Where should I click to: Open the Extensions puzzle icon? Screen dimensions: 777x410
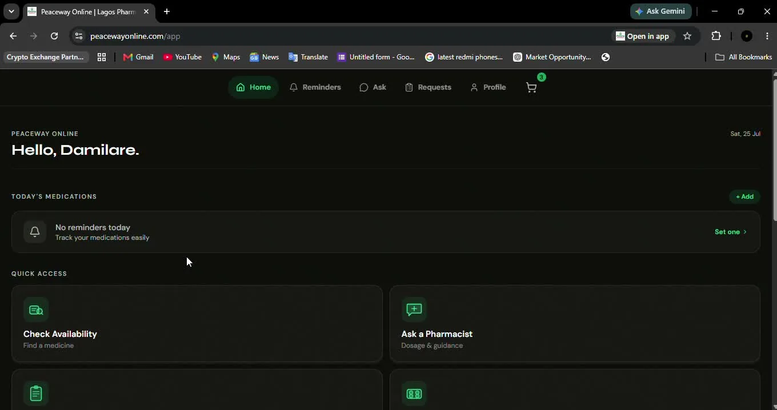point(716,36)
